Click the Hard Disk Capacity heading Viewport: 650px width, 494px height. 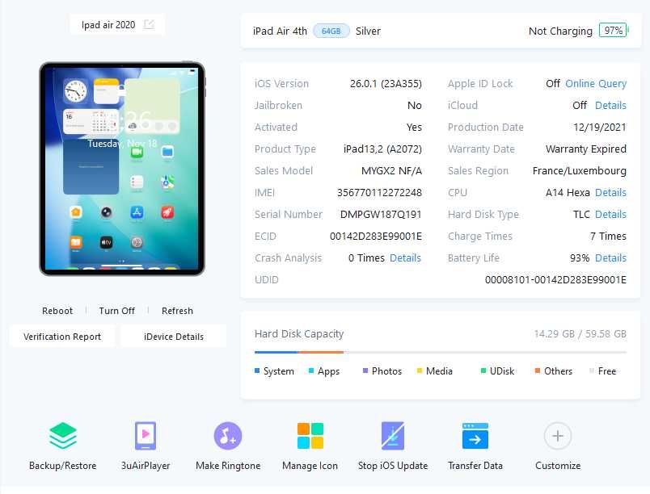pos(299,334)
